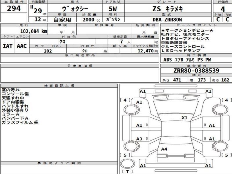The height and width of the screenshot is (174, 232).
Task: Click the overall evaluation score 4
Action: (x=223, y=9)
